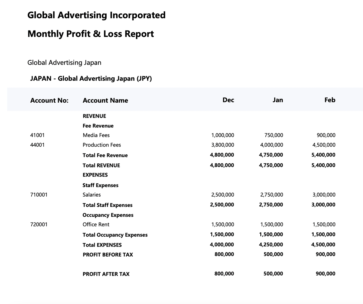The image size is (363, 304).
Task: Click account number 41001
Action: (x=37, y=135)
